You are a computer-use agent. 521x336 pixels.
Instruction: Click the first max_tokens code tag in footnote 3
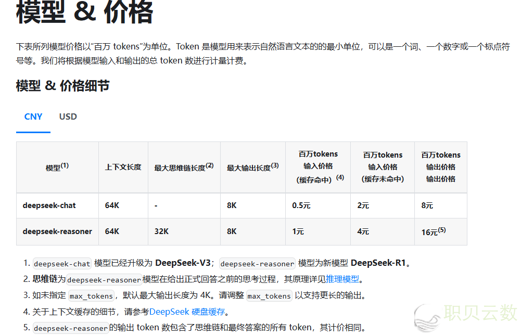pyautogui.click(x=92, y=295)
